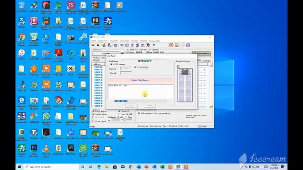Toggle Erase before option checkbox
This screenshot has width=303, height=170.
pyautogui.click(x=94, y=111)
